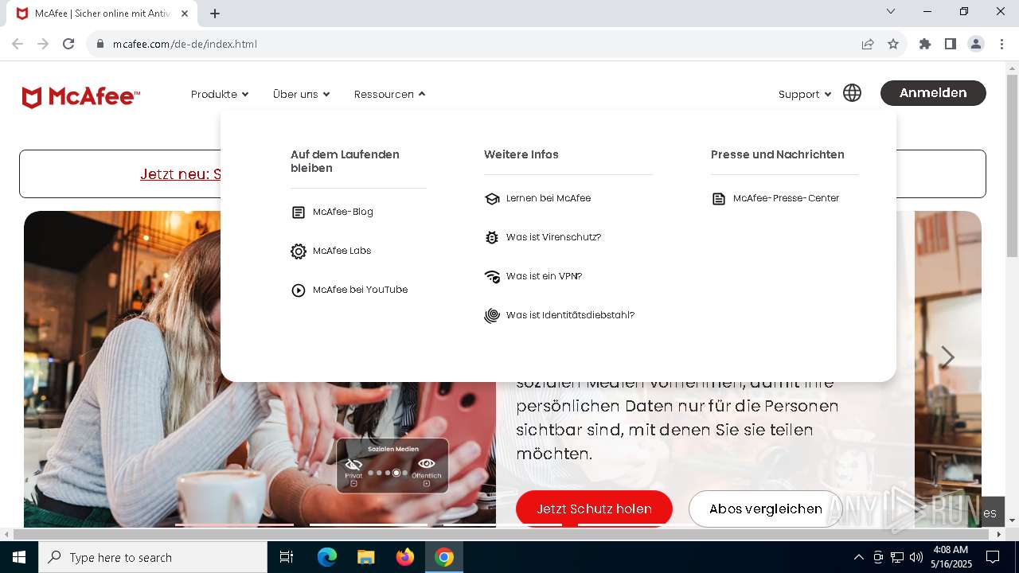Expand the Über uns dropdown menu

[301, 94]
